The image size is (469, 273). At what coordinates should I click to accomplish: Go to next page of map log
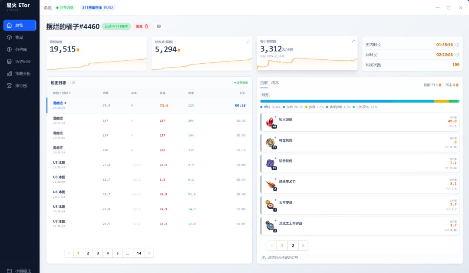[149, 253]
